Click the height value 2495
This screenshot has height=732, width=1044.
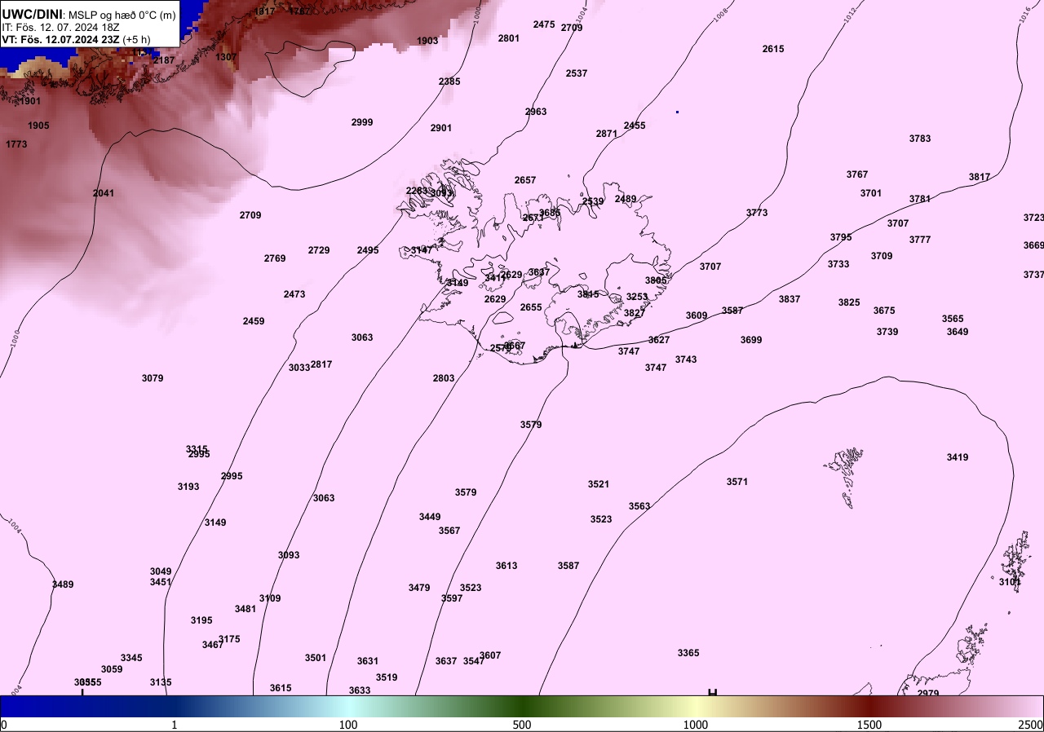point(368,250)
